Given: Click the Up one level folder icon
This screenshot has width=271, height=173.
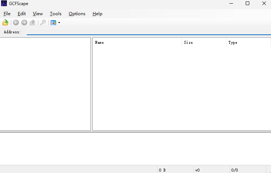Looking at the screenshot, I should tap(33, 23).
